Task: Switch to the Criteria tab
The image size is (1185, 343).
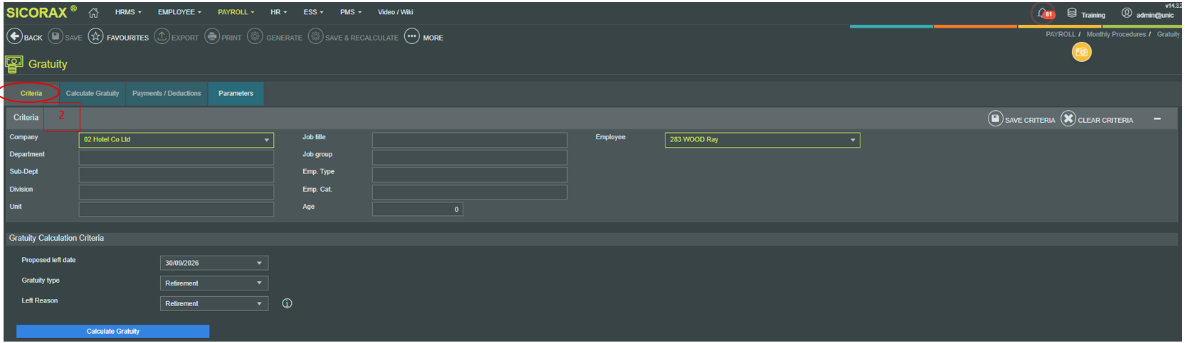Action: 31,93
